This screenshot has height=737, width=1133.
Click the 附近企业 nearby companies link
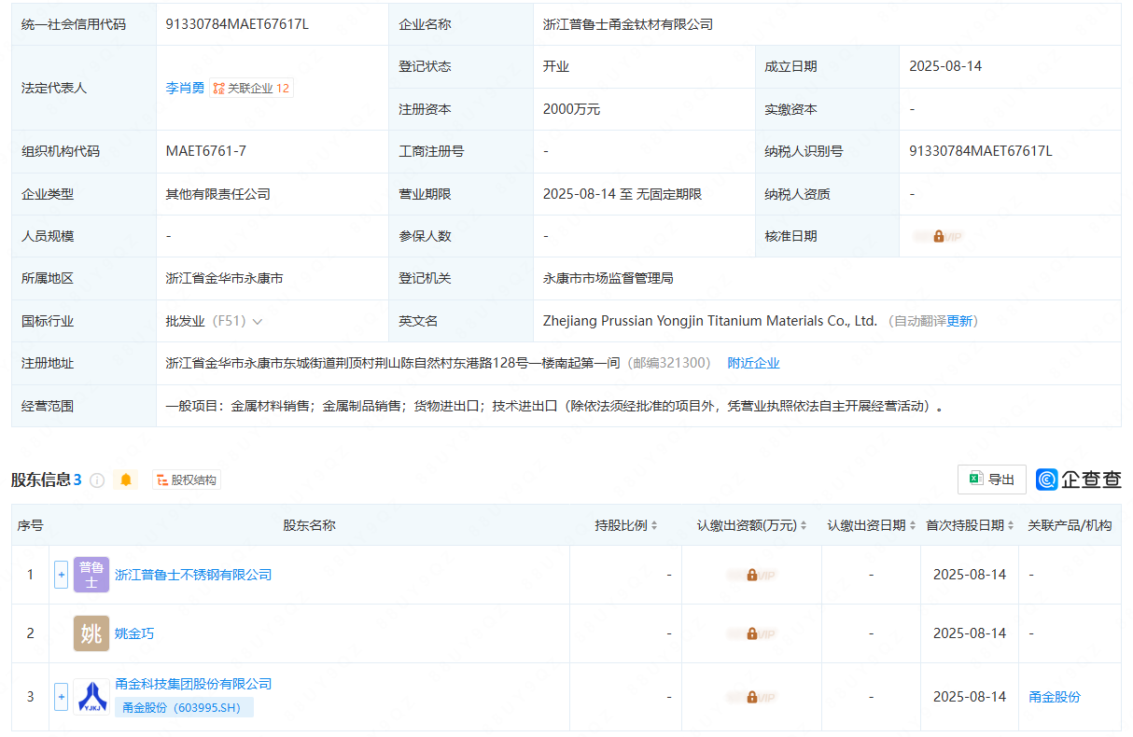click(x=753, y=363)
